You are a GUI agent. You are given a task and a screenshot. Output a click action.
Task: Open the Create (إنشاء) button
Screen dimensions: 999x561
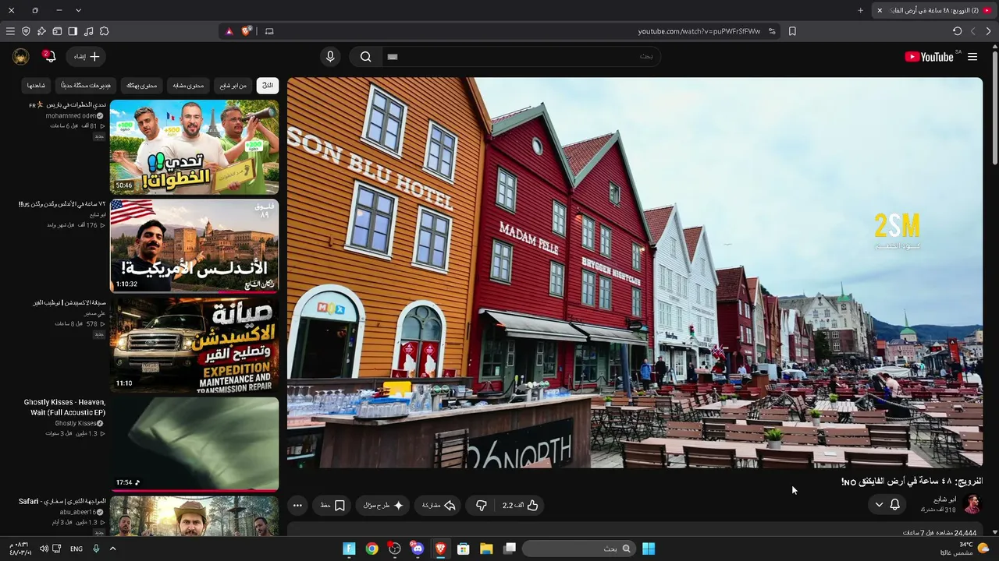[x=87, y=57]
